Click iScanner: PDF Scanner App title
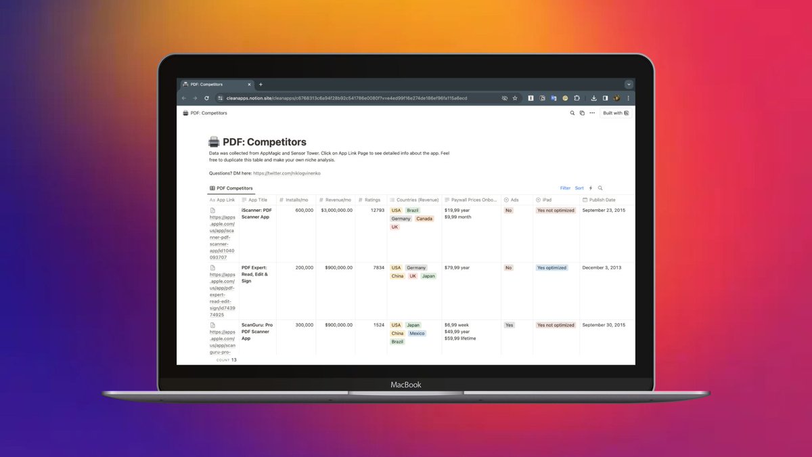812x457 pixels. [x=256, y=213]
